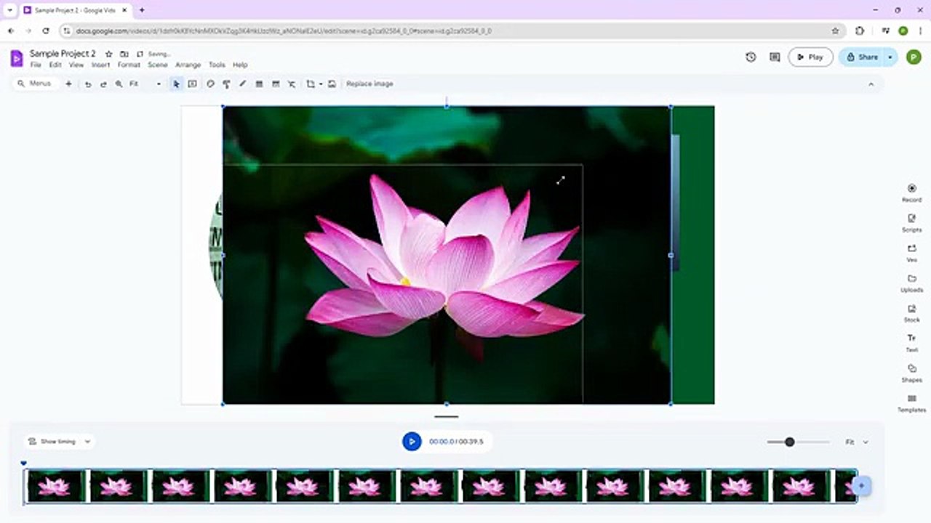Open the Format menu
The image size is (931, 523).
[x=129, y=65]
